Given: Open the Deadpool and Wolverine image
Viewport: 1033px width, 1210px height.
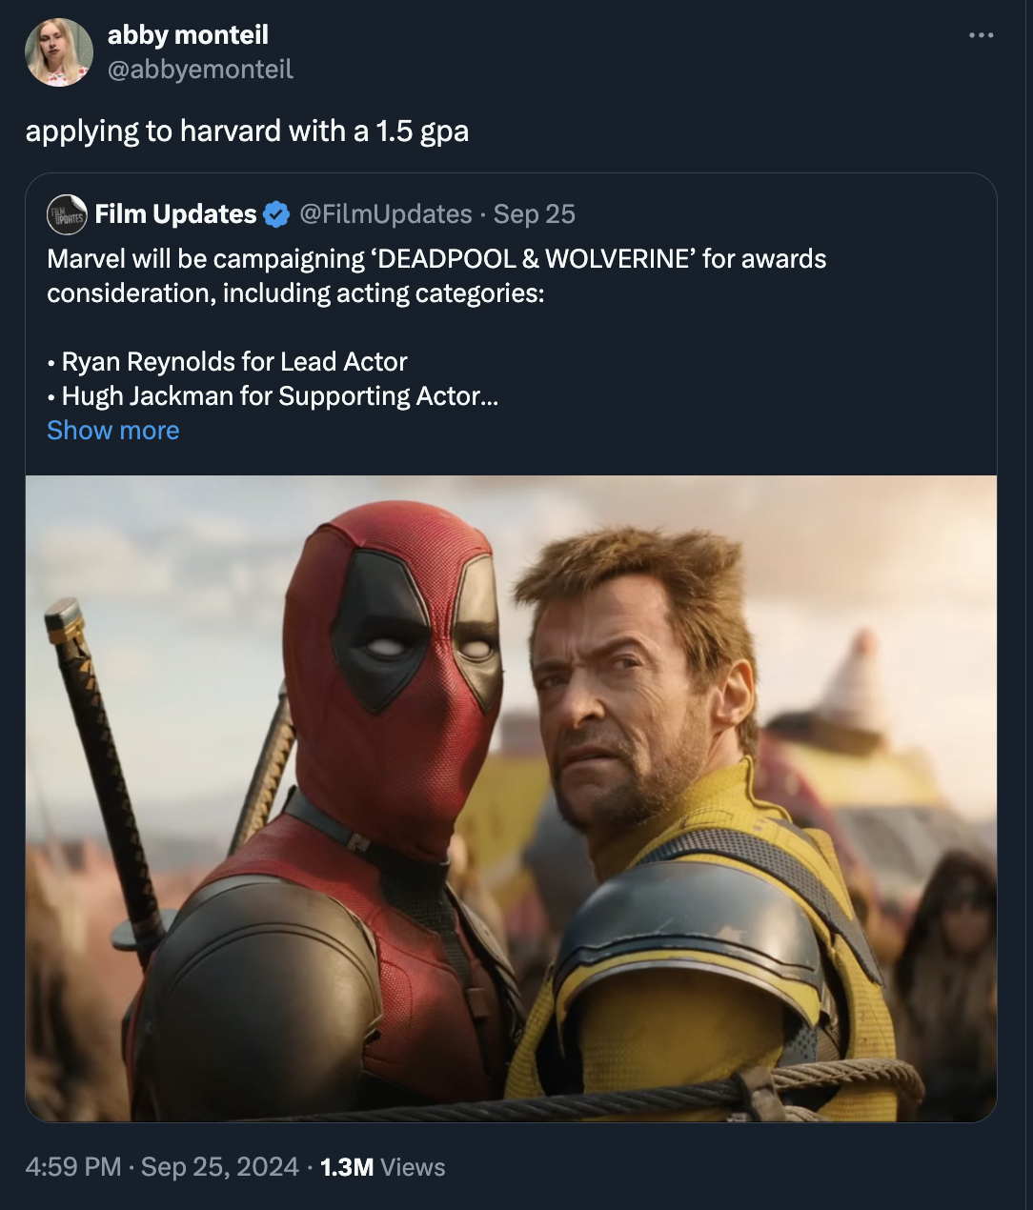Looking at the screenshot, I should click(511, 798).
